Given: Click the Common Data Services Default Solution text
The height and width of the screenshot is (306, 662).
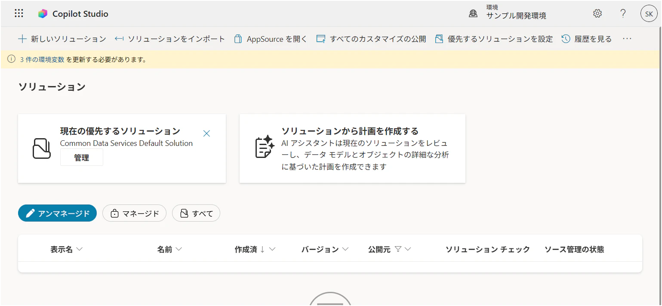Looking at the screenshot, I should [126, 143].
